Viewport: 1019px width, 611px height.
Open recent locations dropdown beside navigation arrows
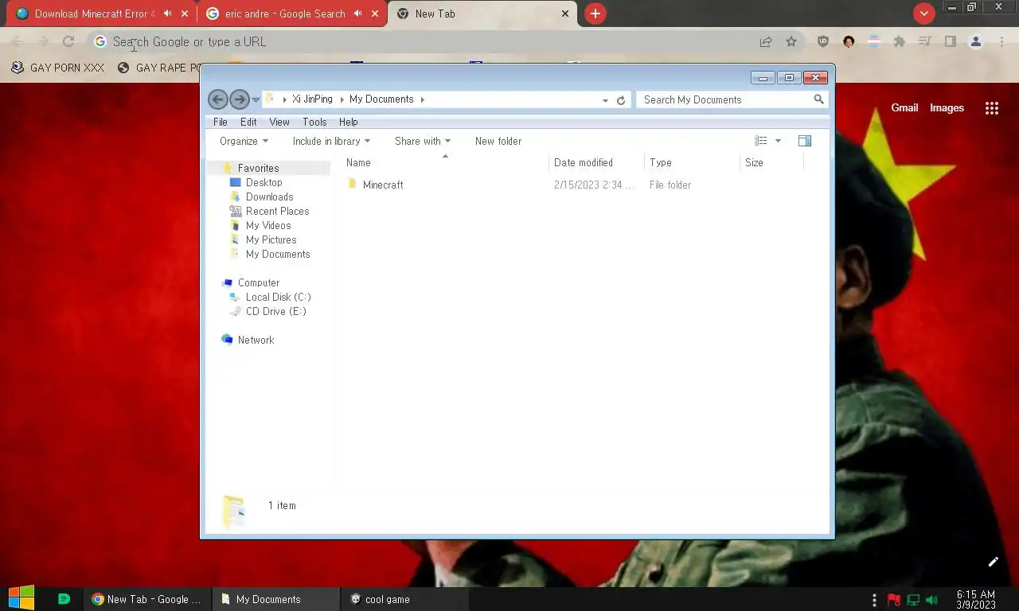tap(256, 99)
